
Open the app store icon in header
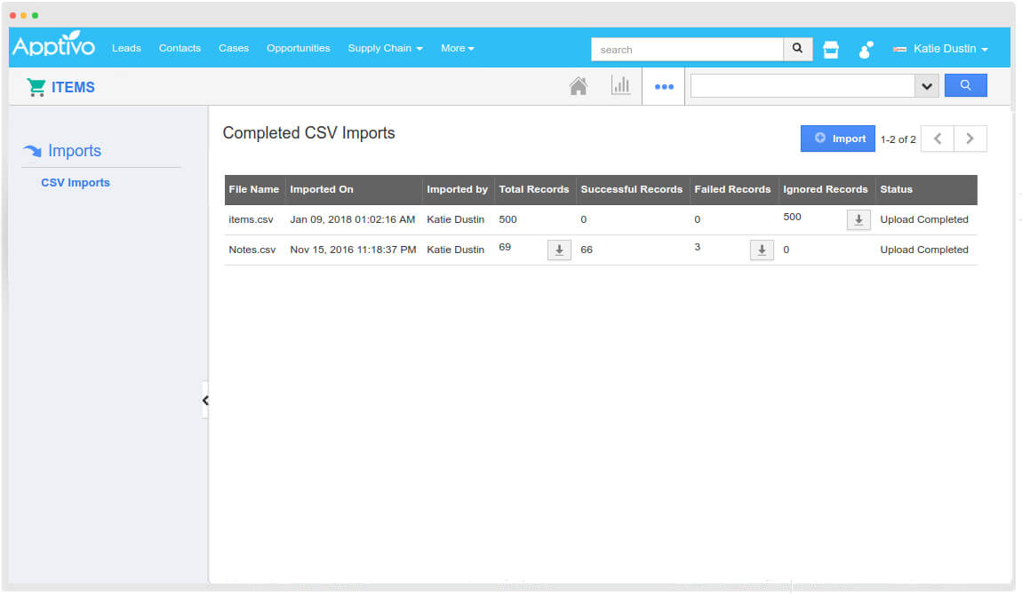coord(831,50)
